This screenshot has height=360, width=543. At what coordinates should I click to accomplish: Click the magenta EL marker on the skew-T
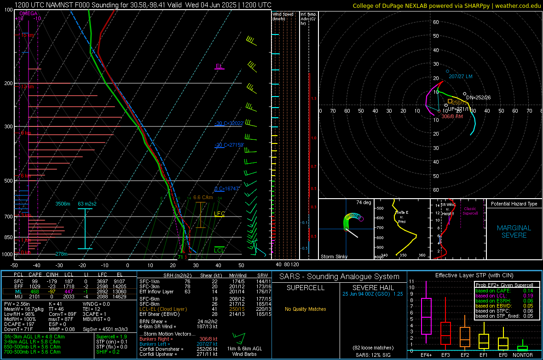coord(219,67)
